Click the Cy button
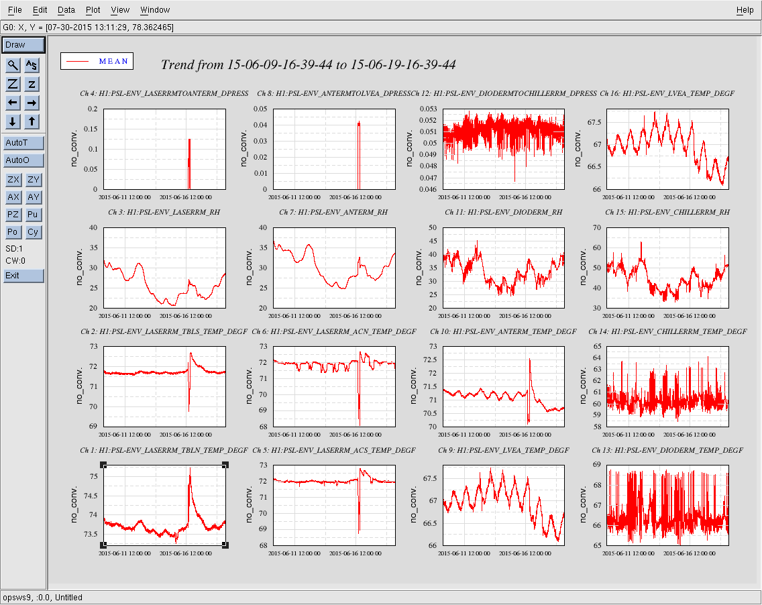762x605 pixels. tap(33, 232)
